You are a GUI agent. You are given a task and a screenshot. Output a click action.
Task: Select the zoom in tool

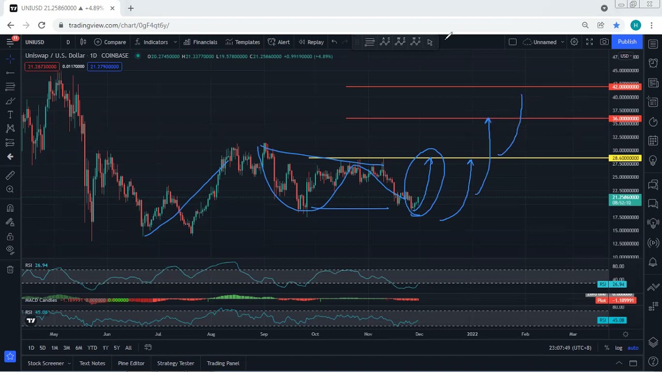10,190
